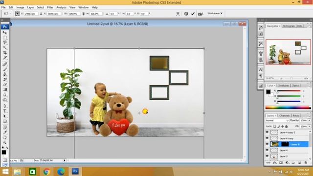Hide Layer 4 copy 2 with eye icon

click(267, 132)
